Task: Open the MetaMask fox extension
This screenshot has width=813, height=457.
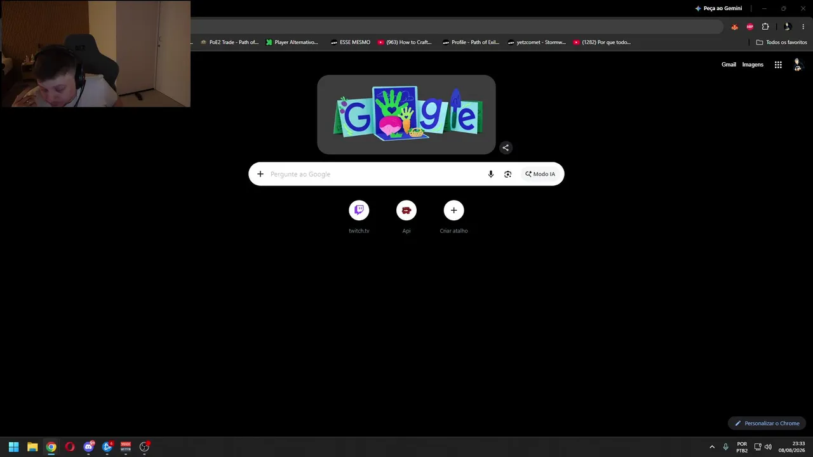Action: pos(735,27)
